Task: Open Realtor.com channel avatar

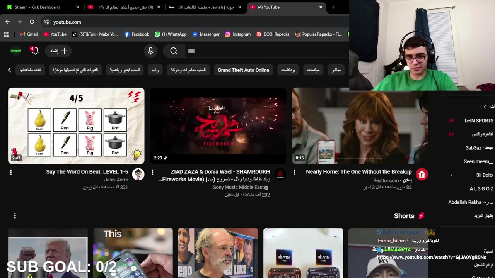Action: [422, 174]
